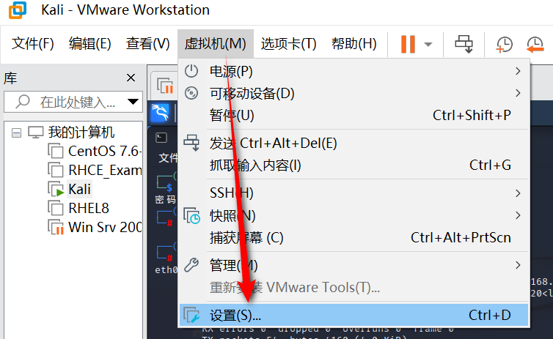Image resolution: width=553 pixels, height=339 pixels.
Task: Select 我的计算机 in the library tree
Action: (81, 133)
